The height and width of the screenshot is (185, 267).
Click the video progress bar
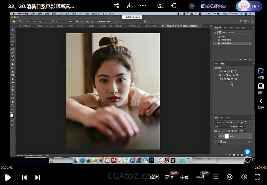click(132, 167)
